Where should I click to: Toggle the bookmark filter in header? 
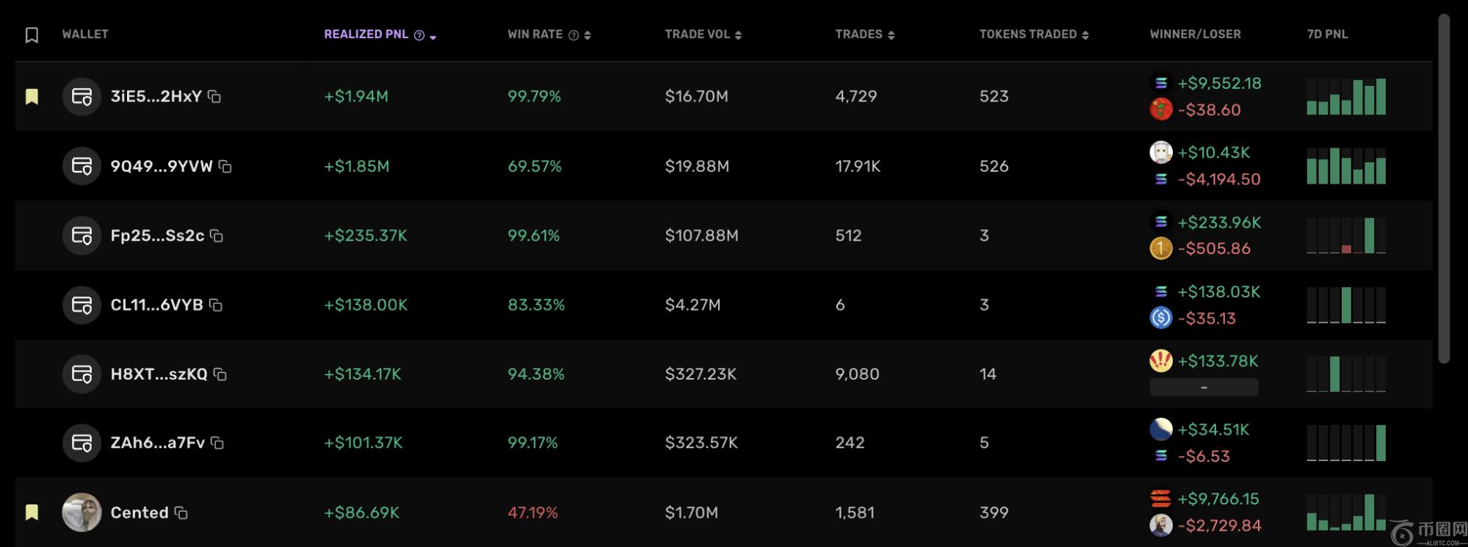(x=32, y=35)
